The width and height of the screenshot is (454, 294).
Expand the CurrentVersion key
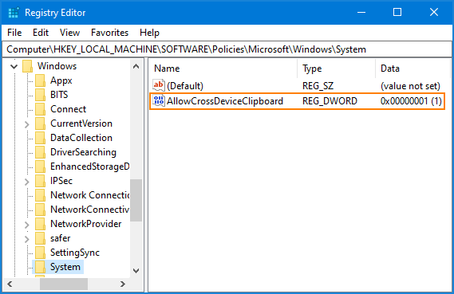pyautogui.click(x=26, y=124)
